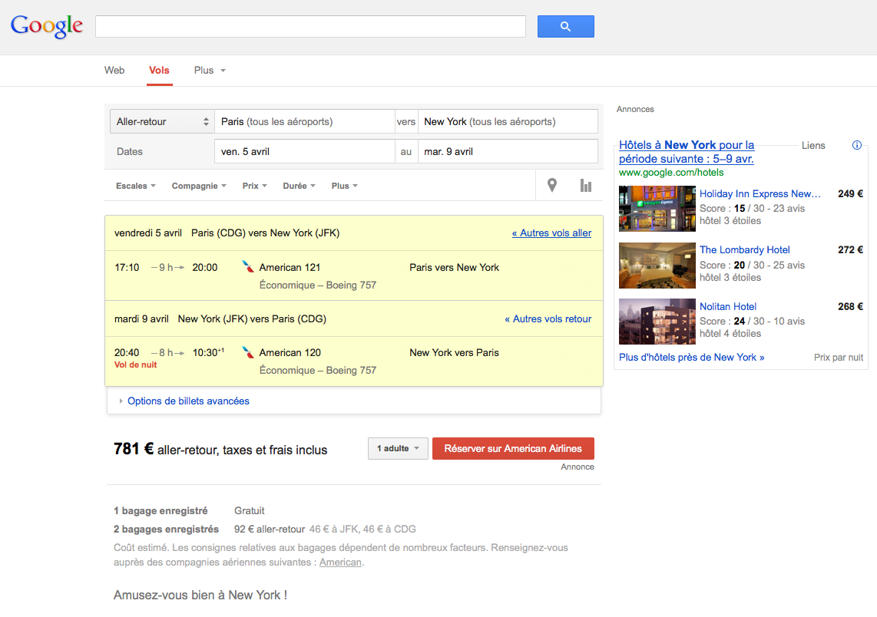Click Réserver sur American Airlines button
877x617 pixels.
(513, 449)
